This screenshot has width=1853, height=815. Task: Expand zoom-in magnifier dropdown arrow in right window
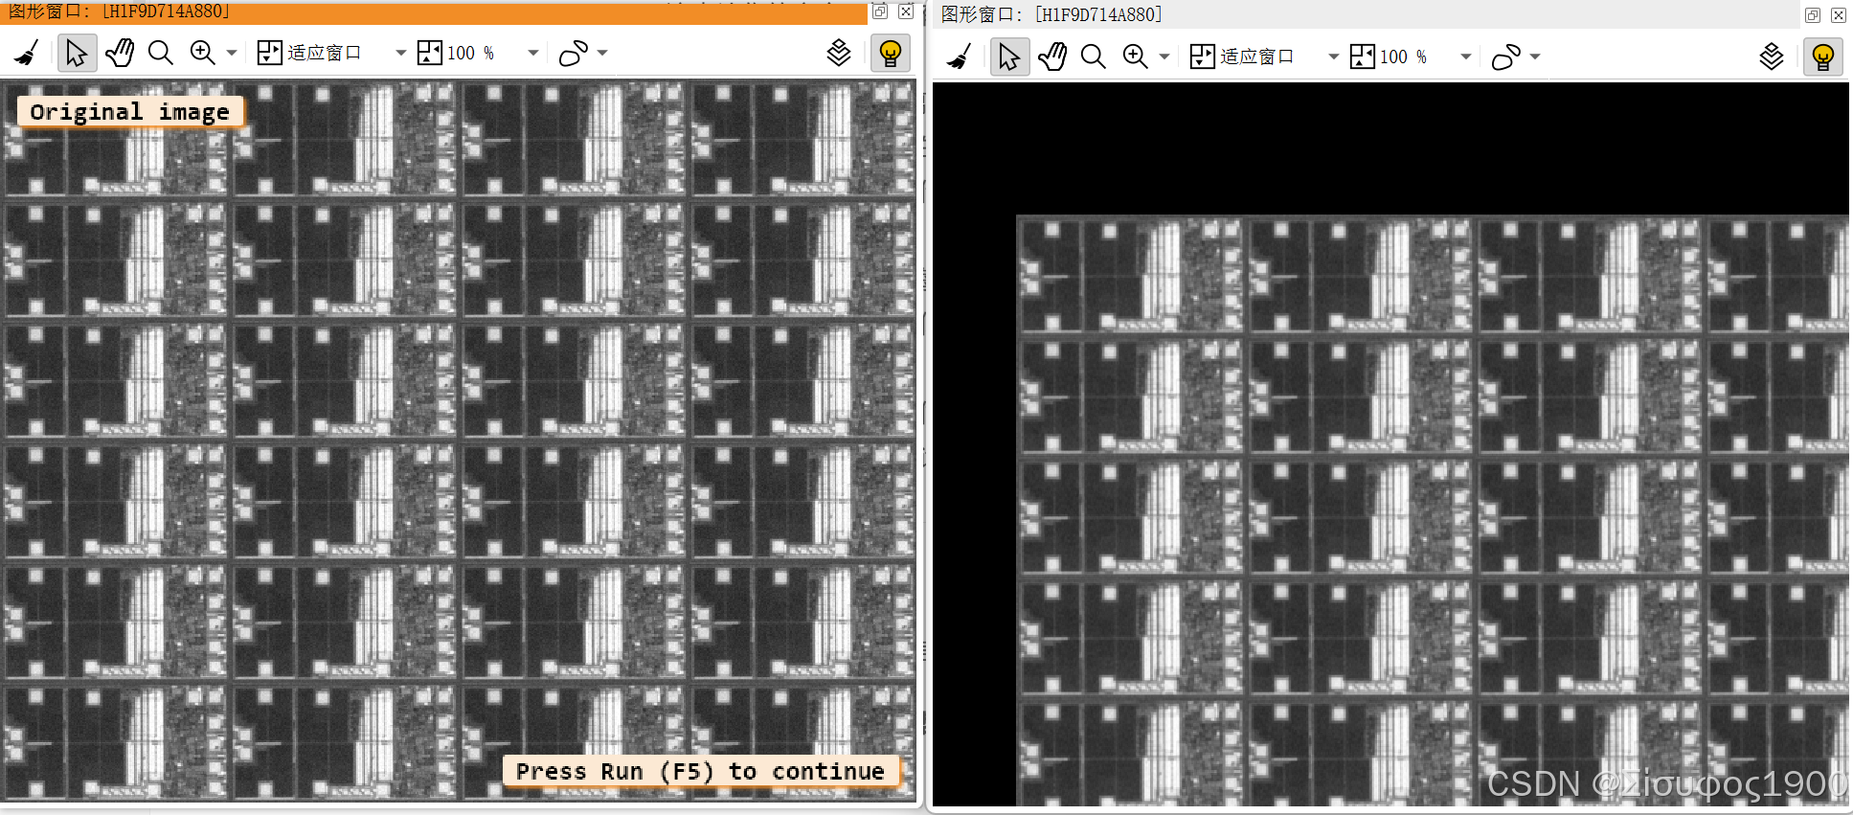tap(1164, 57)
